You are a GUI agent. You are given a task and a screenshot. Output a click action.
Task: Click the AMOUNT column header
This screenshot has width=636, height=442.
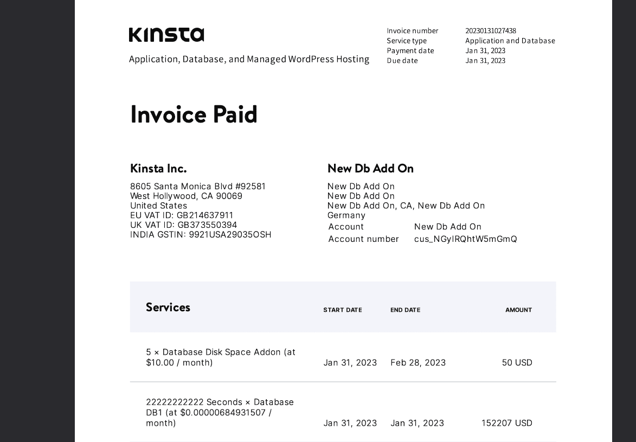(518, 310)
